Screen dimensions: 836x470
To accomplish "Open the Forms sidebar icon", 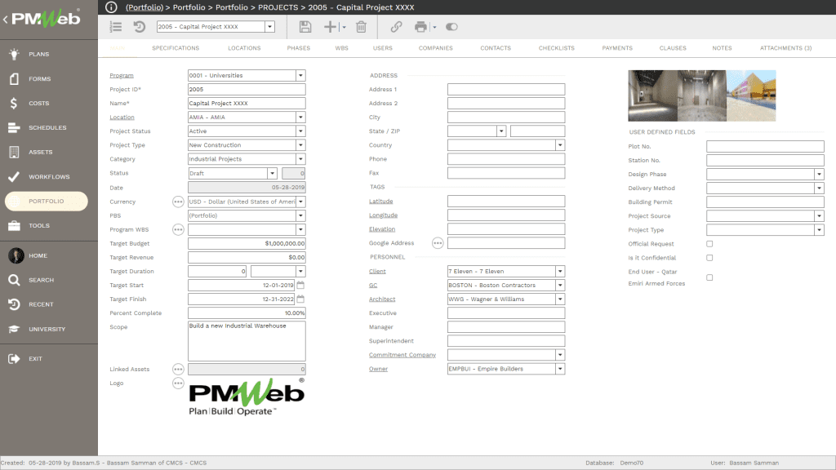I will coord(14,78).
